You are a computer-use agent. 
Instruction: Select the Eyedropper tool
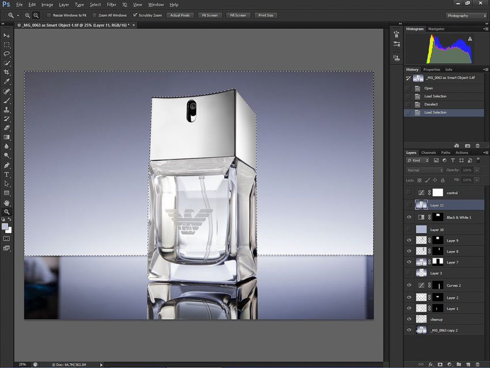[6, 81]
